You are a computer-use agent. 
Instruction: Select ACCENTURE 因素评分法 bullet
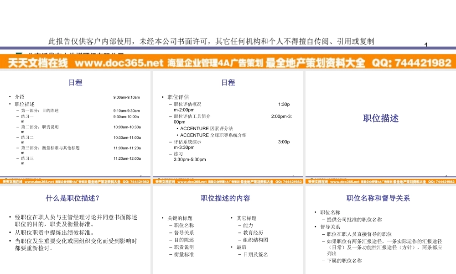pos(207,128)
